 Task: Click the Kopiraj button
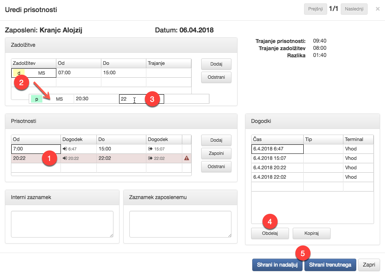pyautogui.click(x=311, y=233)
